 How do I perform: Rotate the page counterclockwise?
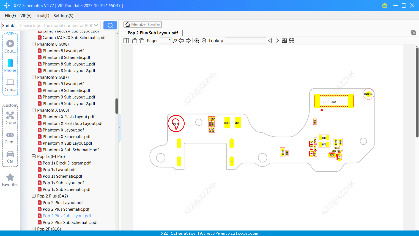pyautogui.click(x=134, y=40)
